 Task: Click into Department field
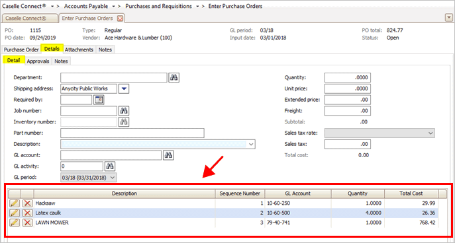pyautogui.click(x=114, y=77)
